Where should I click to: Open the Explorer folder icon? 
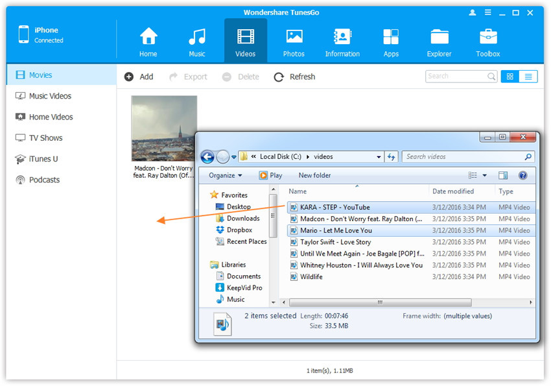439,36
